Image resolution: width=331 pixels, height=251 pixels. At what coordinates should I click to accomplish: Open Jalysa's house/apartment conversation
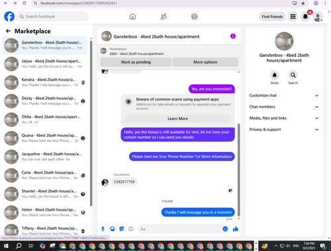click(x=45, y=63)
